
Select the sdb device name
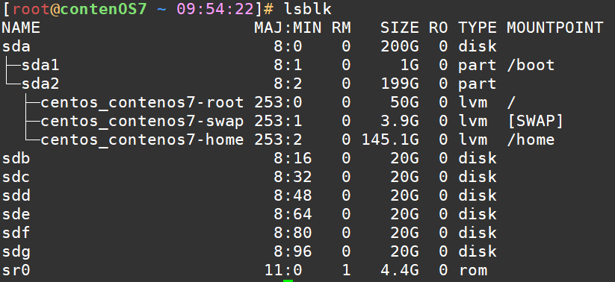tap(16, 158)
